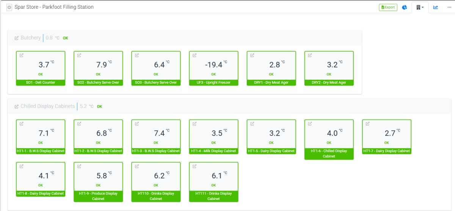This screenshot has width=455, height=211.
Task: Click popout icon on HT1-4 Milk Display Cabinet
Action: [x=195, y=124]
